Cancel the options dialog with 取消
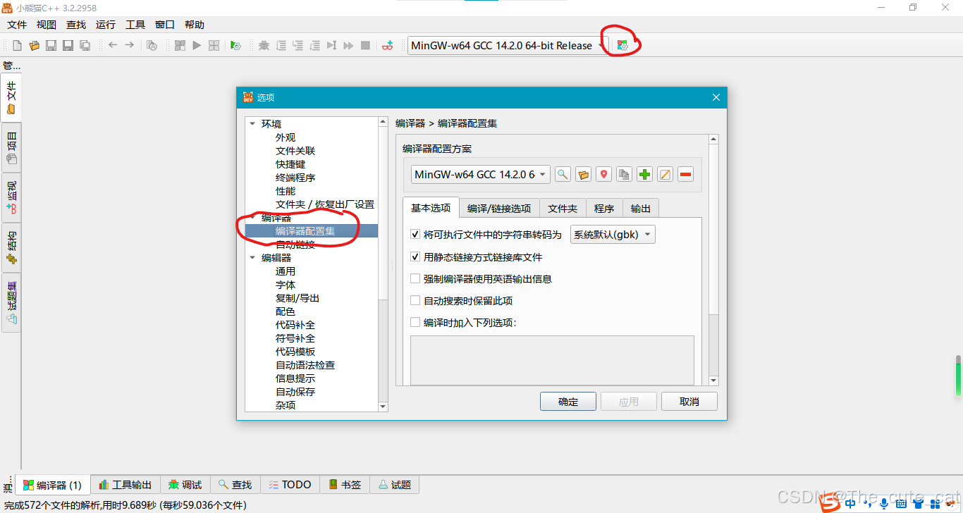Image resolution: width=963 pixels, height=513 pixels. (x=689, y=402)
